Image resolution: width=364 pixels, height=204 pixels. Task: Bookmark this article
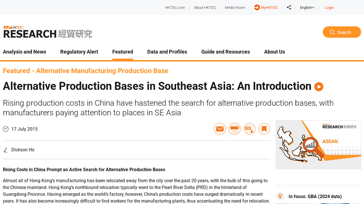pos(264,129)
